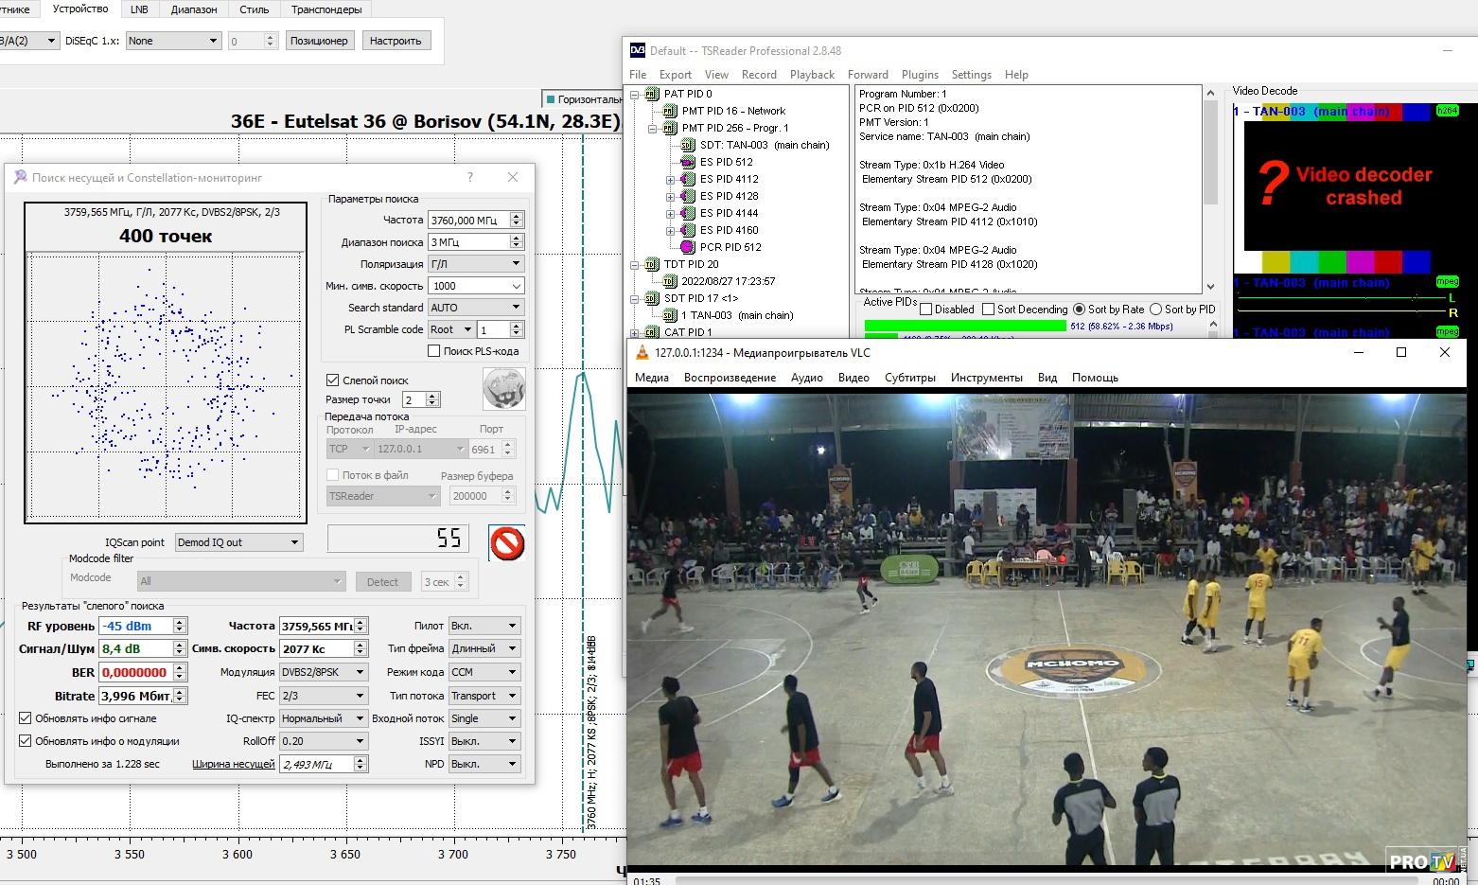
Task: Click the PAT PID 0 tree icon
Action: [652, 94]
